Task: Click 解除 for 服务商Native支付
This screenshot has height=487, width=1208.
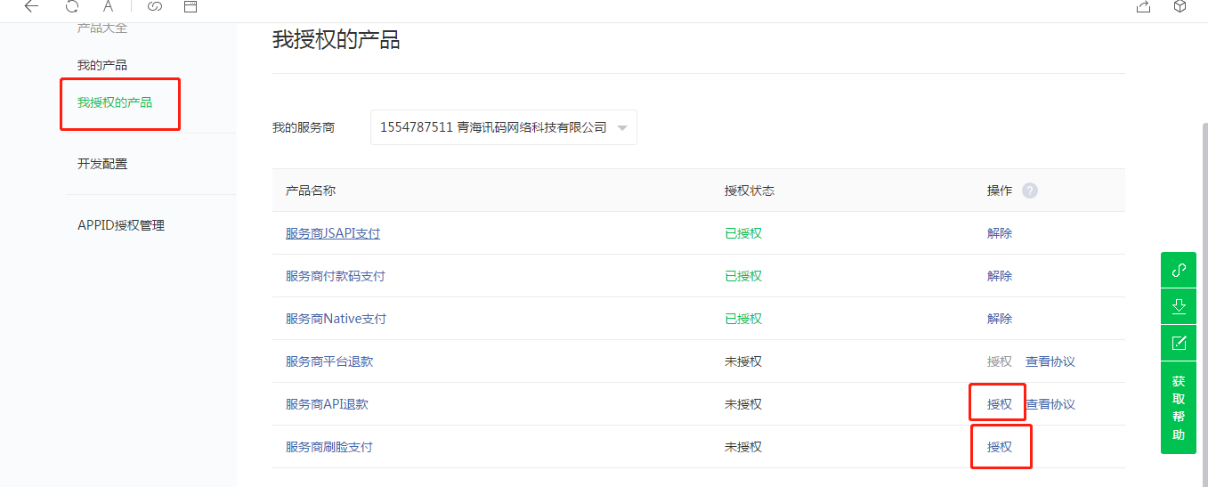Action: tap(1000, 319)
